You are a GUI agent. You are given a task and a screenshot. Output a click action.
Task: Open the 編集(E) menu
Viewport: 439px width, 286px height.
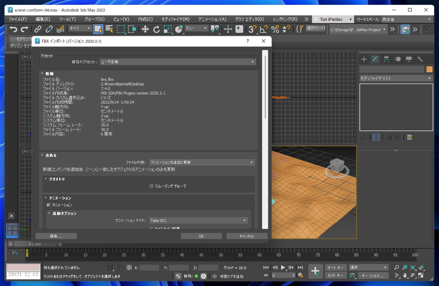click(x=43, y=19)
